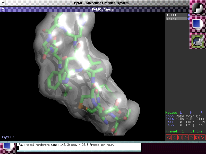
Task: Open the diamond menu beside (all)
Action: coord(188,15)
